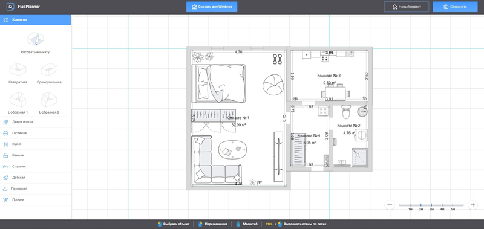Open the Спальня furniture category
Image resolution: width=484 pixels, height=229 pixels.
coord(35,166)
